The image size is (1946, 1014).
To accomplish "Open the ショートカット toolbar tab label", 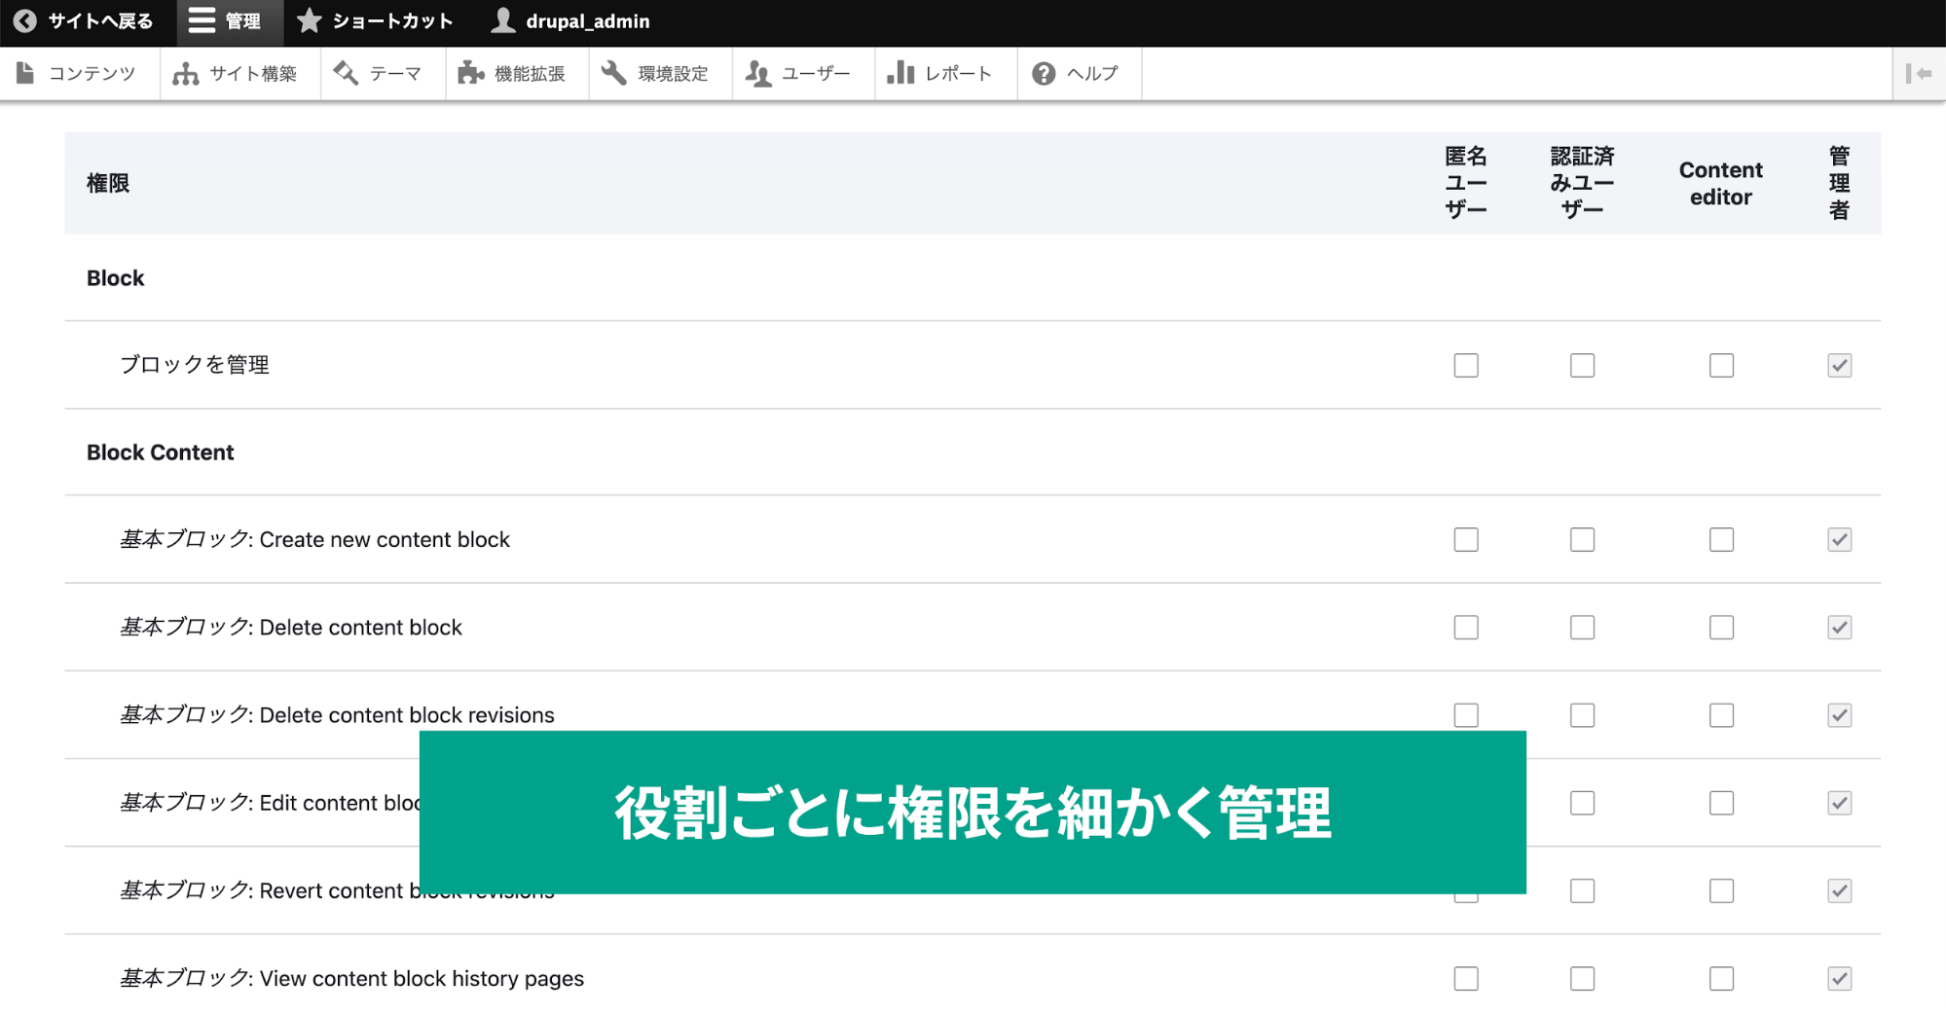I will [392, 20].
